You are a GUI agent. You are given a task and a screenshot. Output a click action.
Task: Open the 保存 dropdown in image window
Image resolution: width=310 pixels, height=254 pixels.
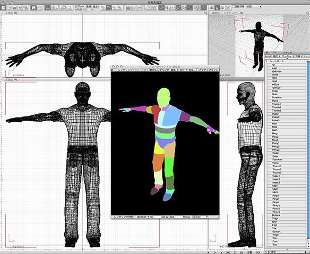[183, 70]
